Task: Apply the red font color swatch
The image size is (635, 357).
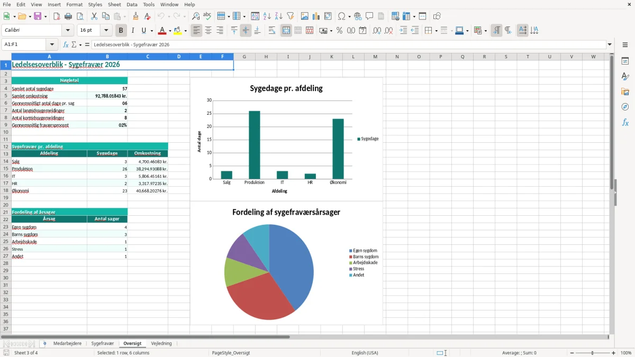Action: coord(163,31)
